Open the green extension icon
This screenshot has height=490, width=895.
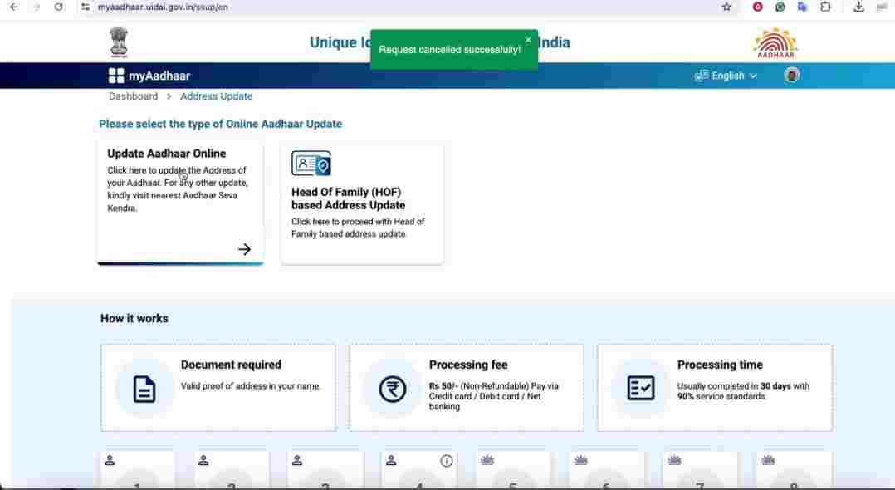(780, 7)
